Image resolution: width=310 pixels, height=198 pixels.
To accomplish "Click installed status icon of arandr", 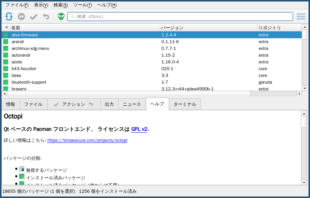I will tap(6, 42).
